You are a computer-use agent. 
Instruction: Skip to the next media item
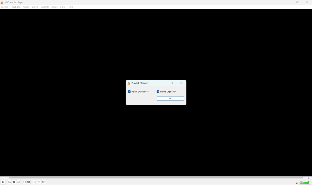(18, 182)
